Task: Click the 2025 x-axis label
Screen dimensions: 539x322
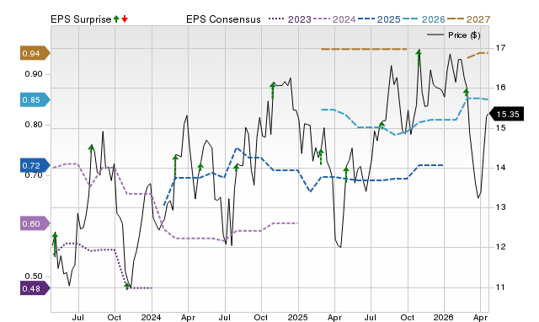Action: [x=297, y=317]
